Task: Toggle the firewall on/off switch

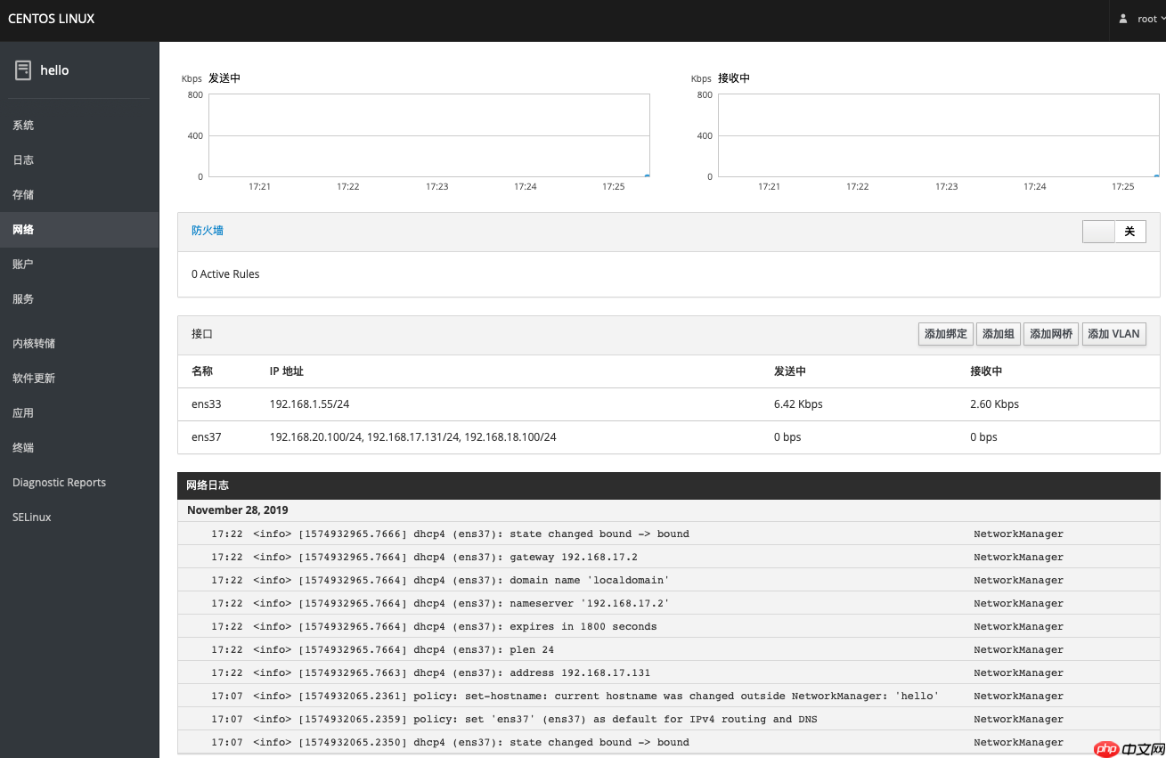Action: click(x=1114, y=232)
